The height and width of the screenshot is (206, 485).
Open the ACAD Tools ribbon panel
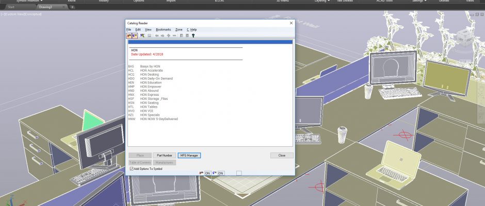click(384, 1)
